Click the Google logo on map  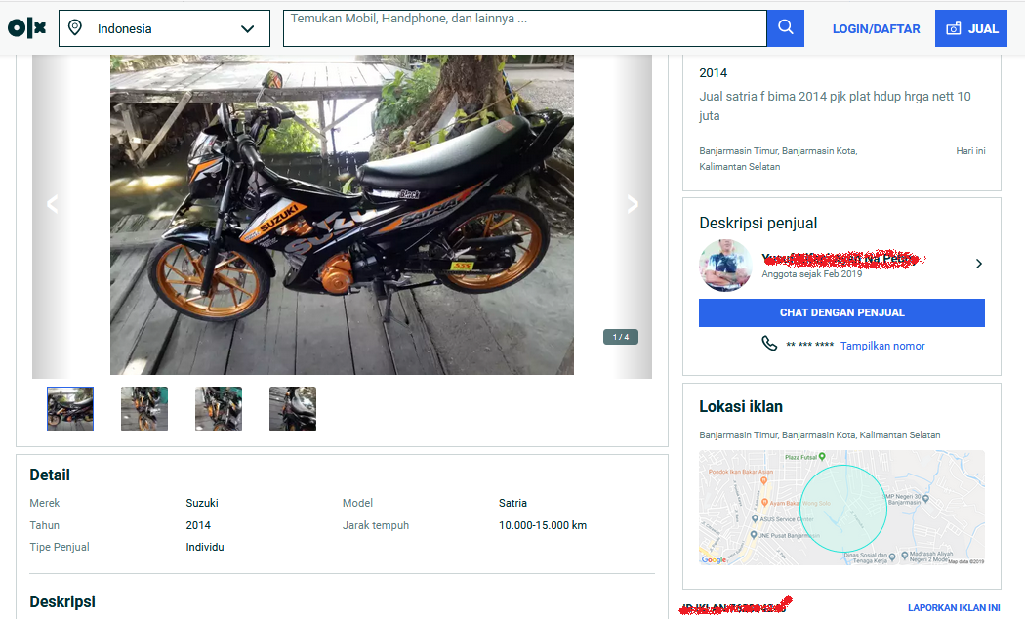coord(714,559)
